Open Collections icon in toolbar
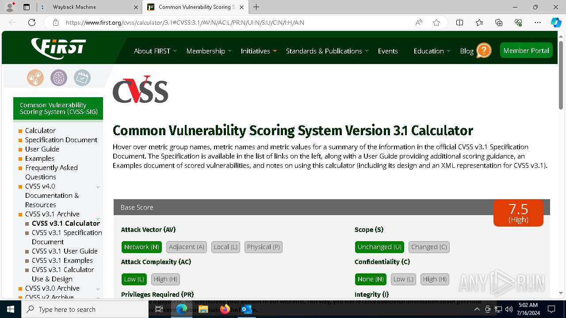The height and width of the screenshot is (318, 566). pyautogui.click(x=499, y=23)
